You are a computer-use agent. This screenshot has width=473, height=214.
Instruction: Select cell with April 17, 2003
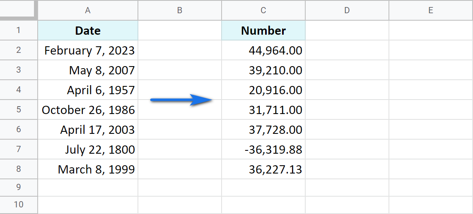88,129
